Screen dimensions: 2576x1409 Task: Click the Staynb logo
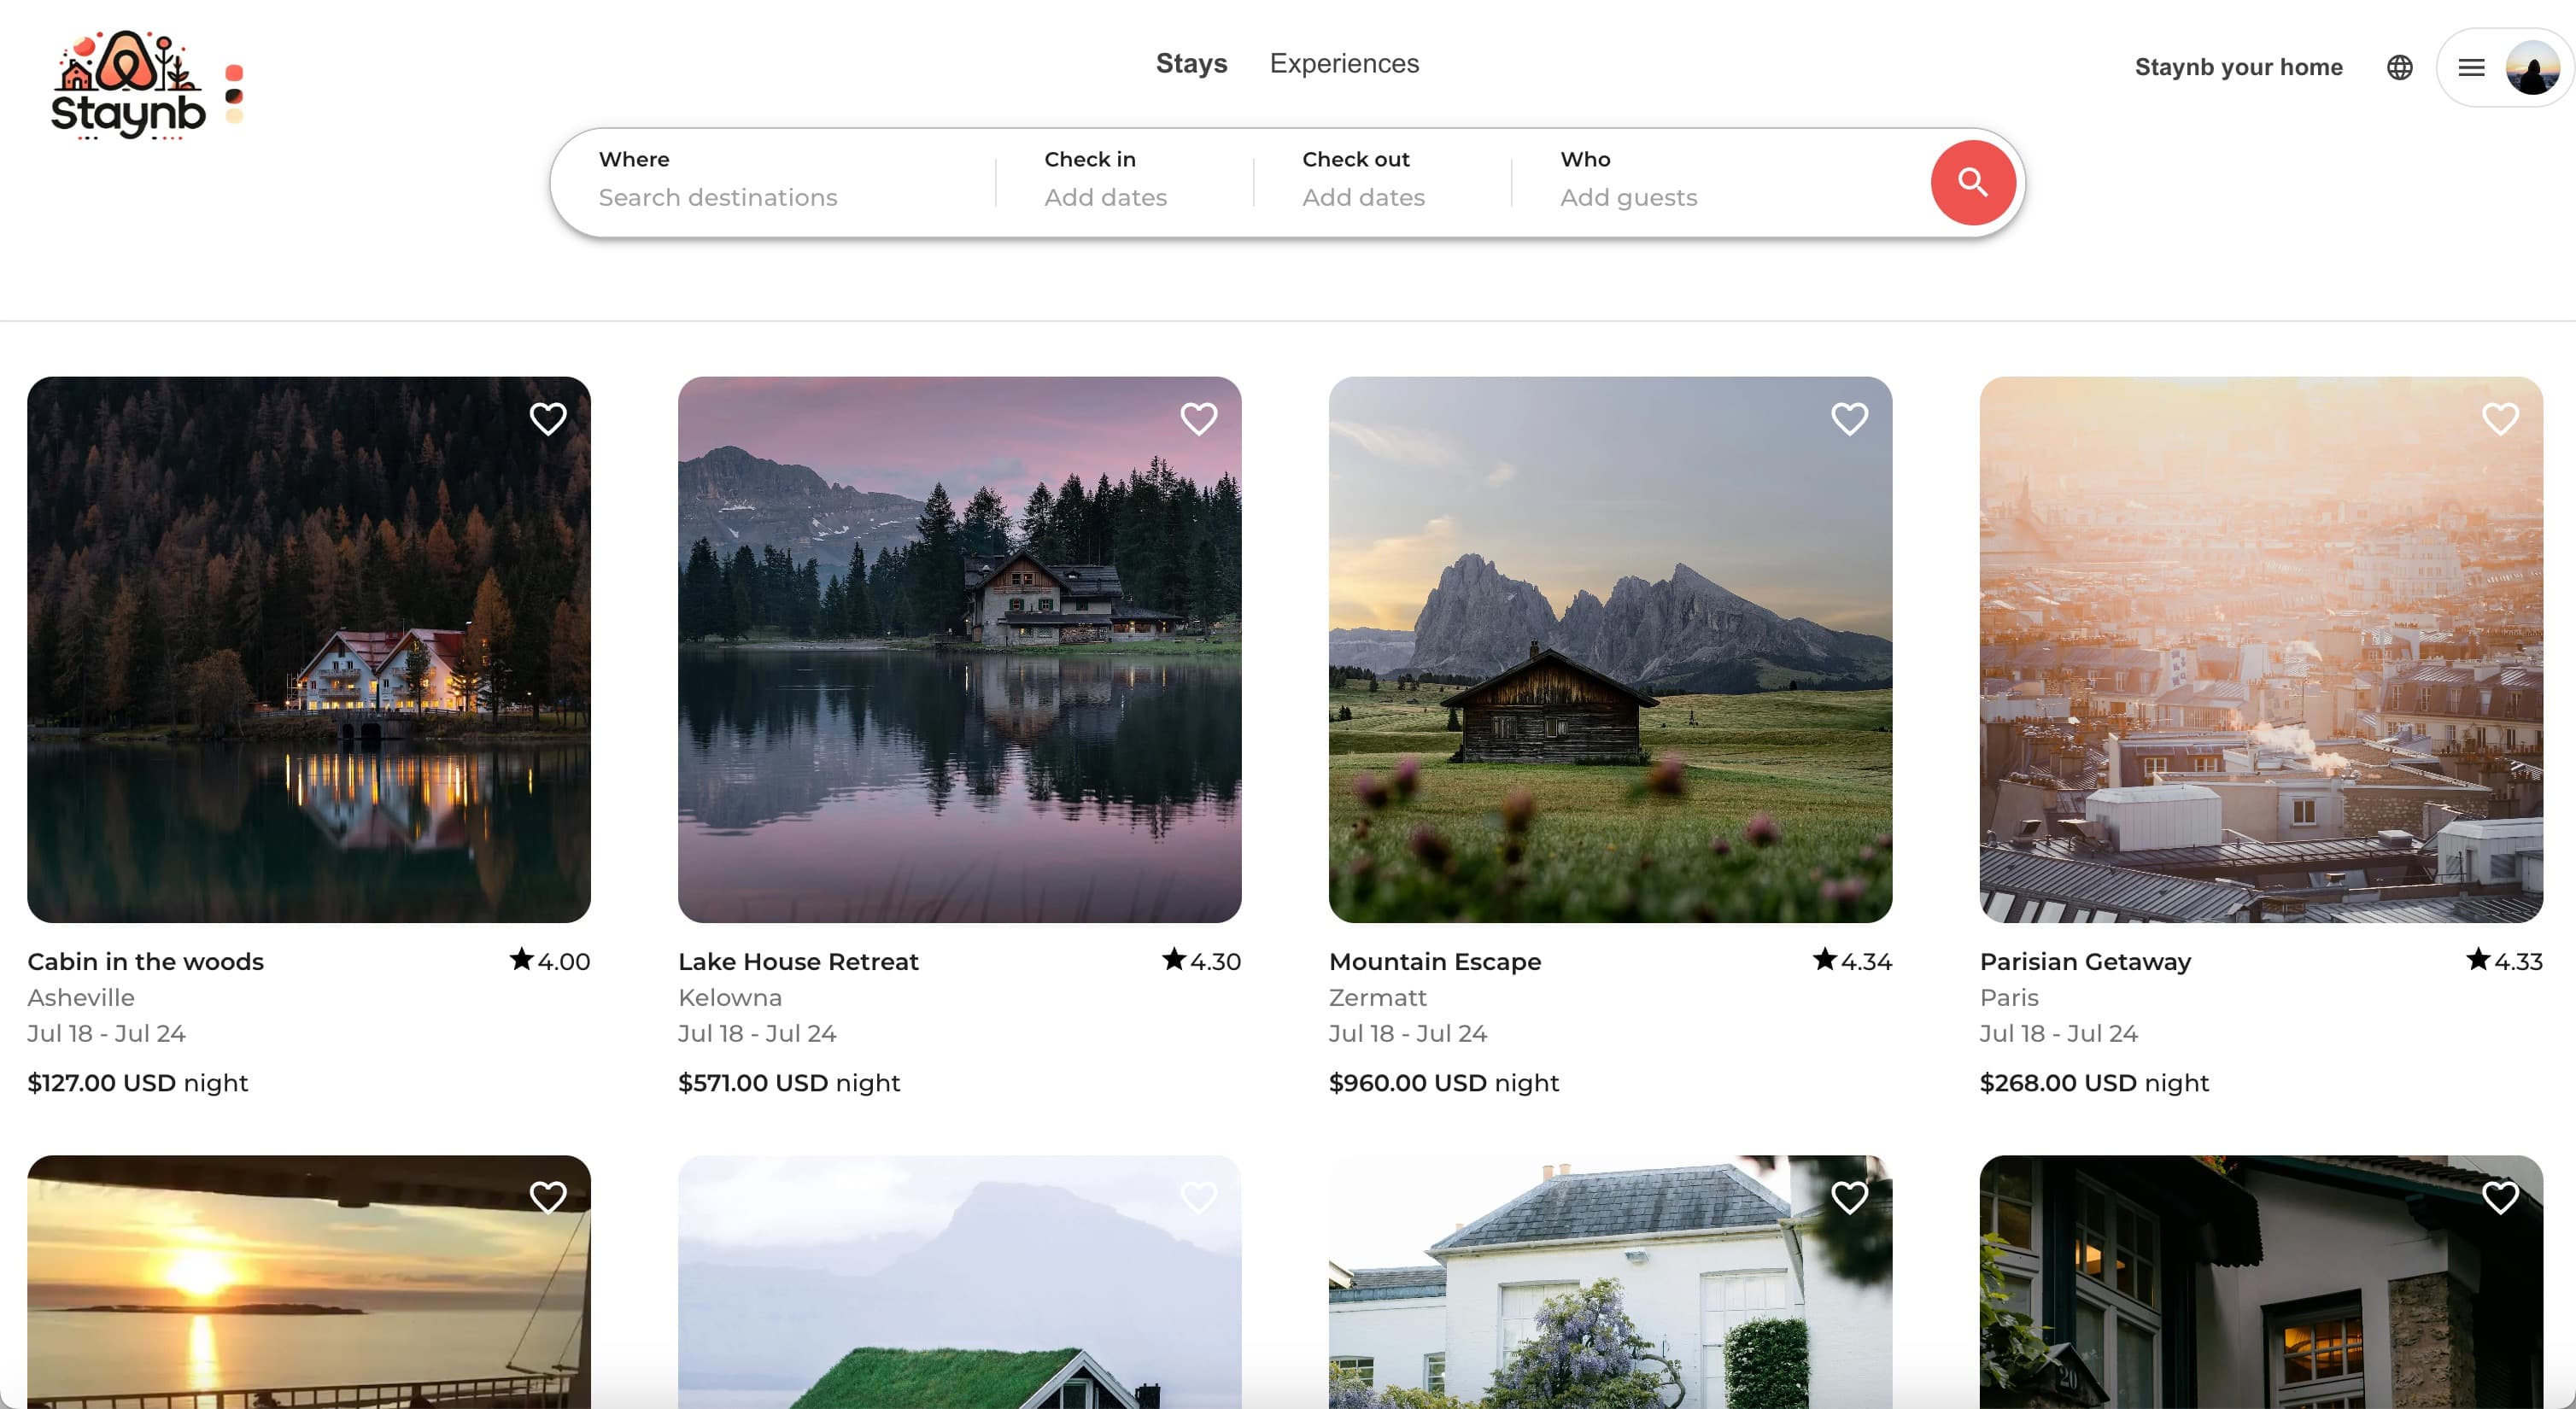[128, 86]
